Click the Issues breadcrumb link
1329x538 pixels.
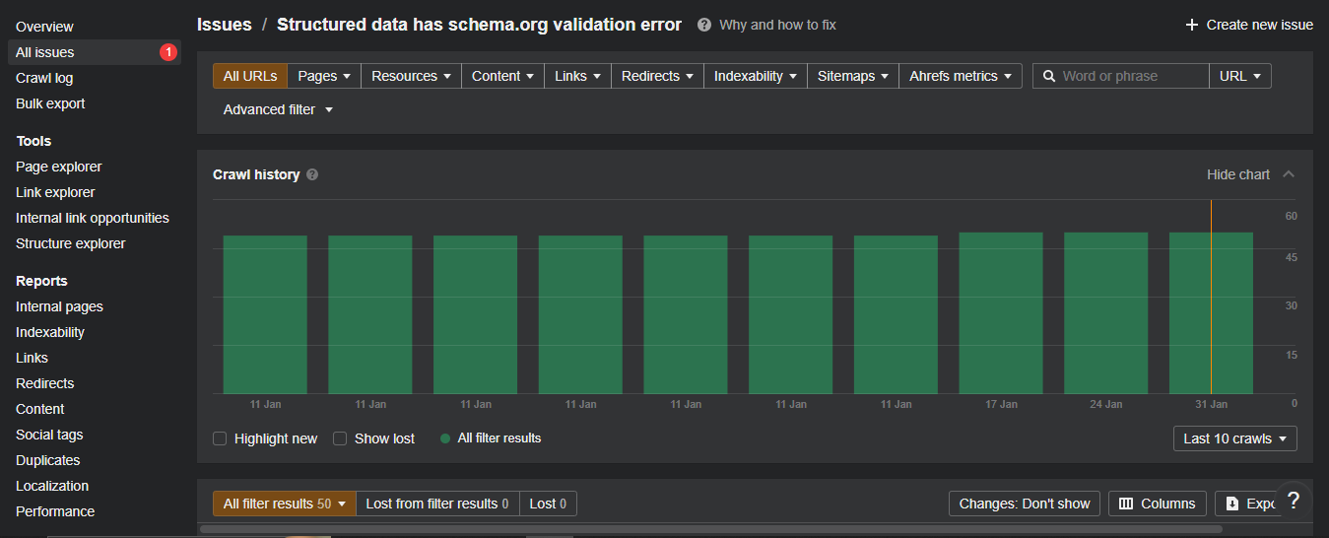[x=225, y=25]
